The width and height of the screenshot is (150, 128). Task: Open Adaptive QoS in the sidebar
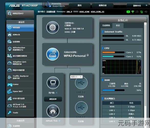(20, 63)
